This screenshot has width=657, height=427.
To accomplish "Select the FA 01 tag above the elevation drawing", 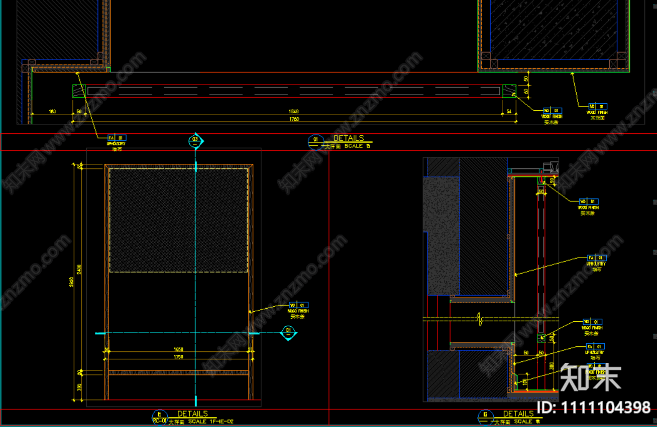I will click(117, 138).
